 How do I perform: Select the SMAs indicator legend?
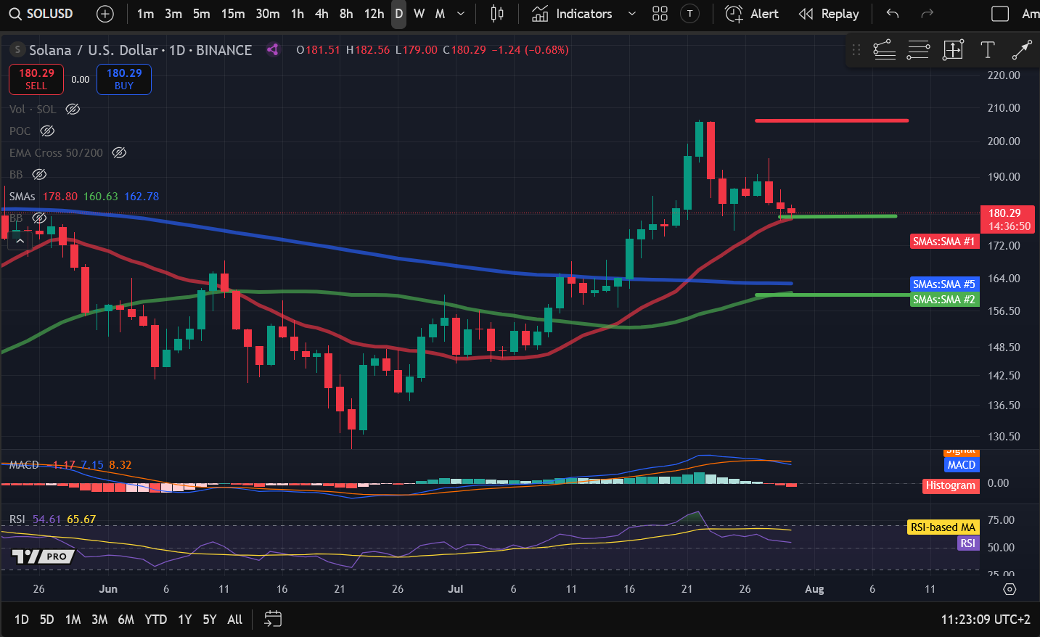[22, 197]
